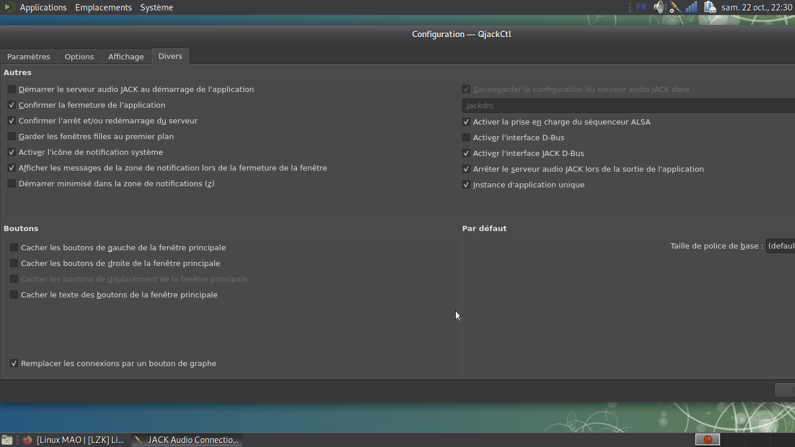The image size is (795, 447).
Task: Open the Système menu
Action: coord(157,8)
